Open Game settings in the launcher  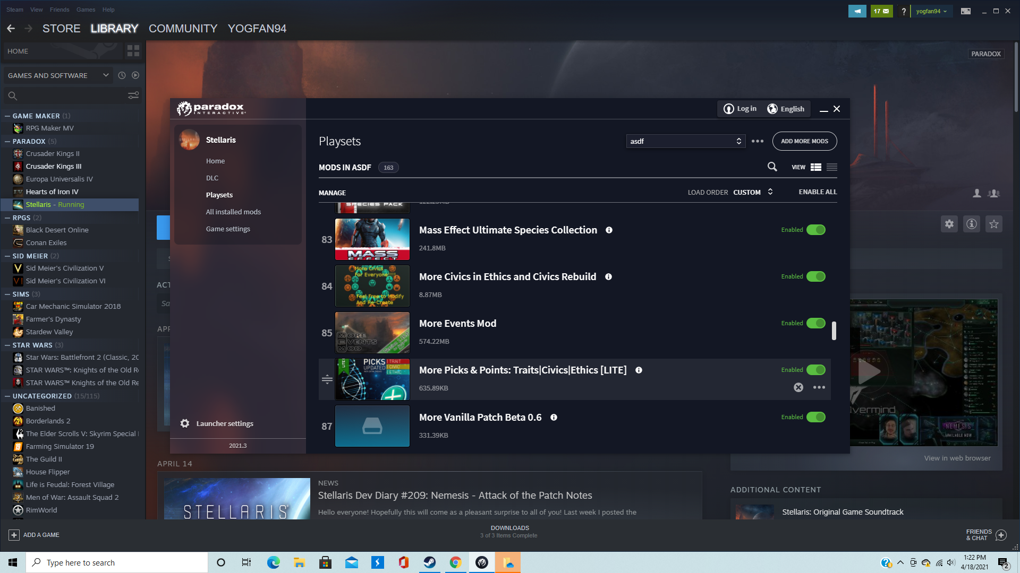[228, 229]
